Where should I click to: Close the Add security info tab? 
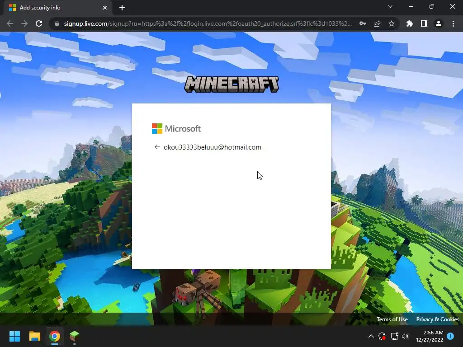tap(105, 8)
